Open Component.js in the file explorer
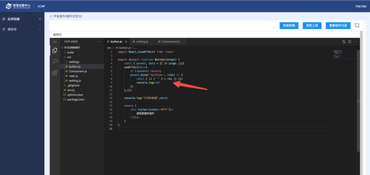This screenshot has height=175, width=370. (x=82, y=71)
